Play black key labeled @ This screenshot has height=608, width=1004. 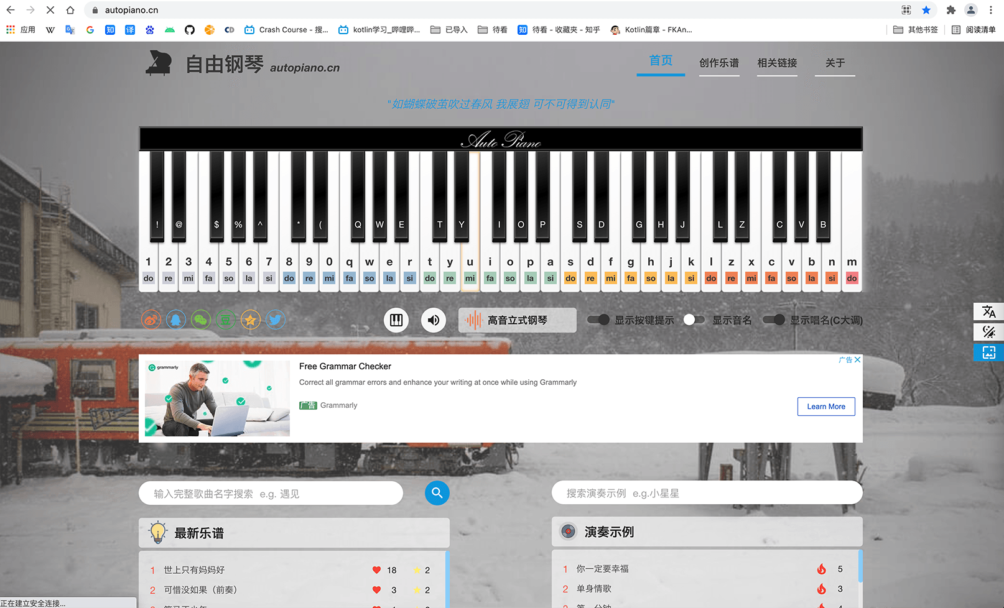(179, 196)
